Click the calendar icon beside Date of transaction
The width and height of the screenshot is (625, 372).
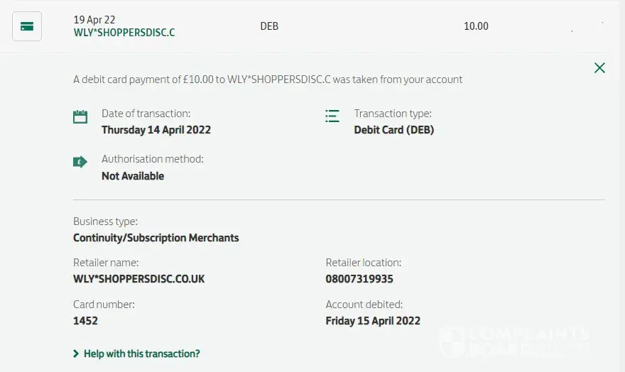[x=80, y=117]
